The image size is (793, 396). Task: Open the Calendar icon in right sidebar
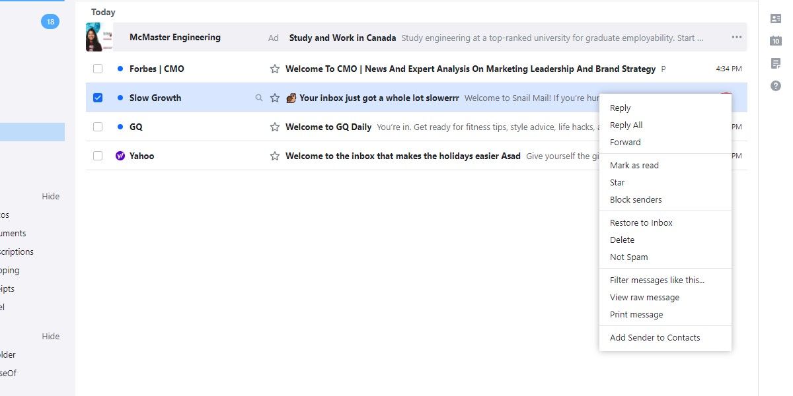[775, 41]
